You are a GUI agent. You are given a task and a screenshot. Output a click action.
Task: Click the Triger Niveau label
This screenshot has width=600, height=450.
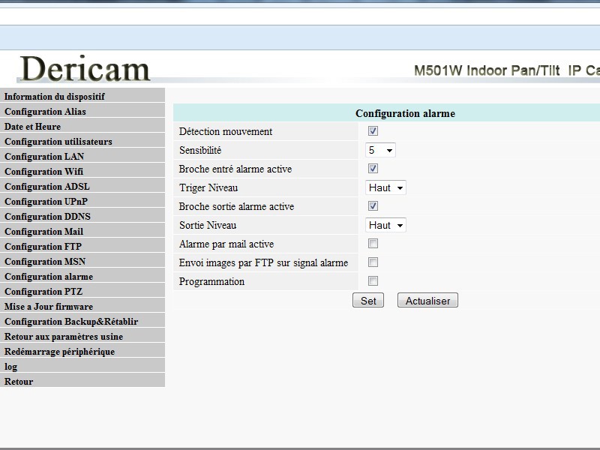coord(208,187)
